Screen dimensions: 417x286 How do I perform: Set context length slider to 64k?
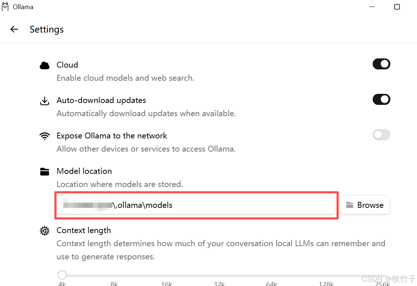tap(272, 275)
